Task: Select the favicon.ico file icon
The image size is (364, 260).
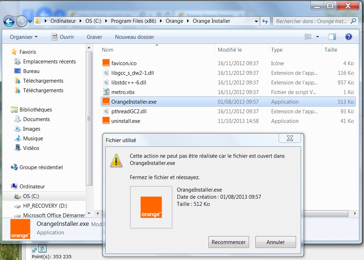Action: pyautogui.click(x=106, y=63)
